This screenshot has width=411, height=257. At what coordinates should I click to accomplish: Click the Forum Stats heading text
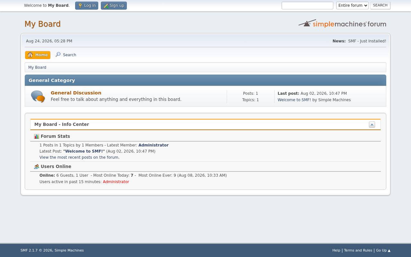coord(55,137)
